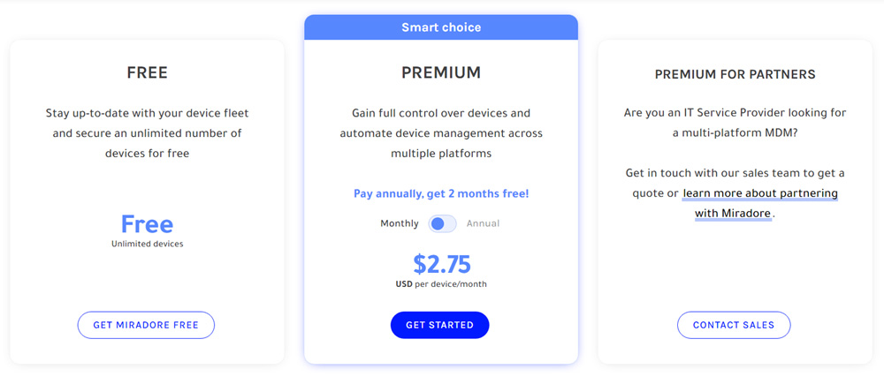Select the Monthly billing label
Viewport: 884px width, 377px height.
[400, 223]
